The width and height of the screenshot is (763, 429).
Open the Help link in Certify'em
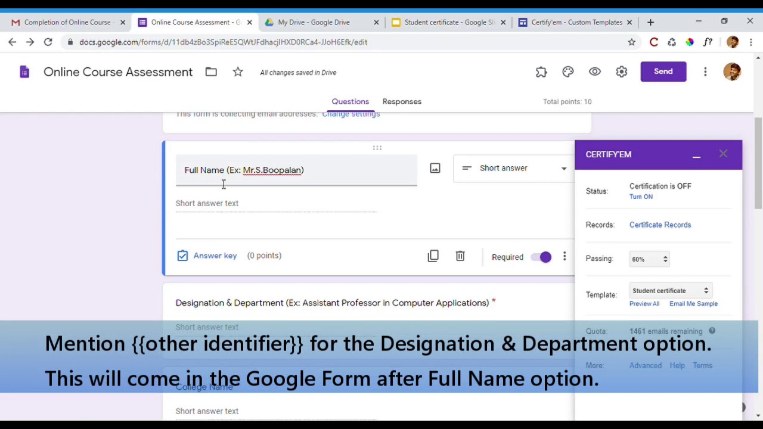[677, 366]
